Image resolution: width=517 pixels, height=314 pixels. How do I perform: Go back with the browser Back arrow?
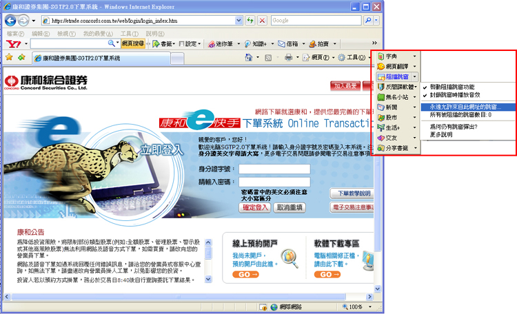(x=10, y=21)
